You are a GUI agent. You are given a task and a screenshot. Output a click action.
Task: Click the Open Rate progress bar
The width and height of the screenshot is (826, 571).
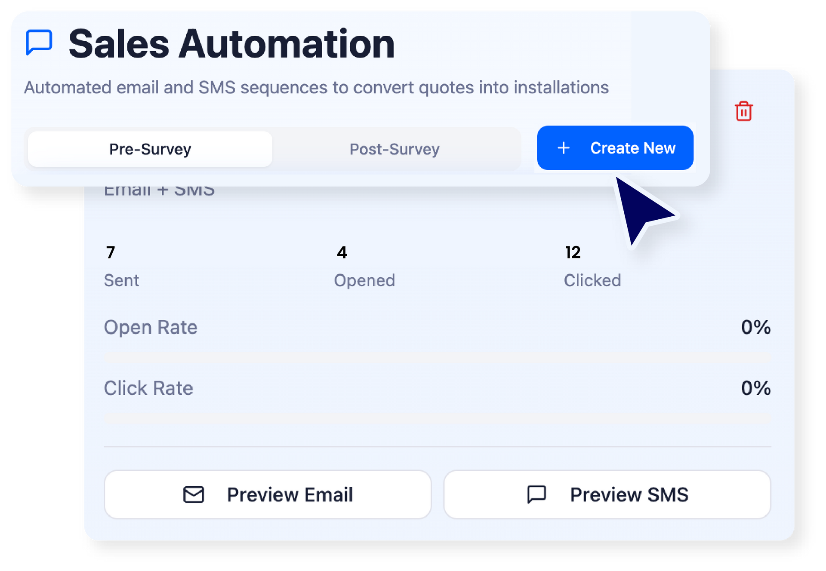[x=438, y=358]
